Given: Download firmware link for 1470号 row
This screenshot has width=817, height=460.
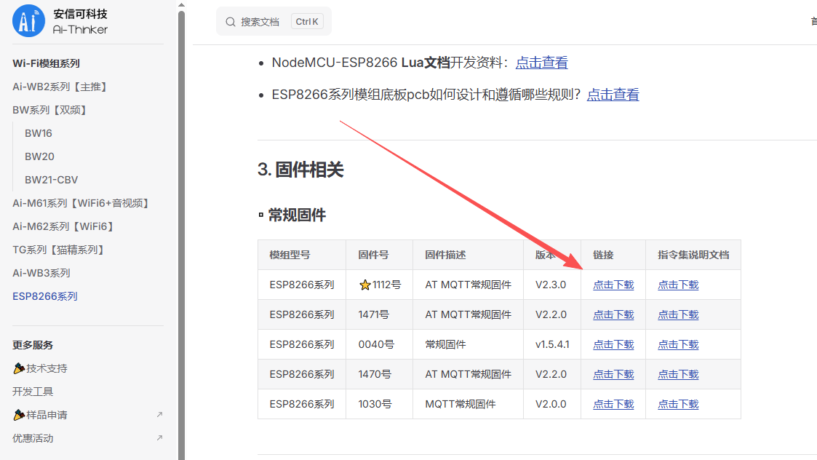Looking at the screenshot, I should click(613, 374).
